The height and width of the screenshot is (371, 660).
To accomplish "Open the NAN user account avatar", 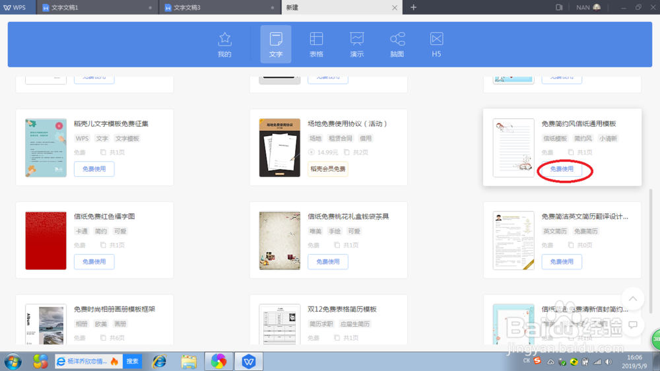I will pyautogui.click(x=597, y=7).
